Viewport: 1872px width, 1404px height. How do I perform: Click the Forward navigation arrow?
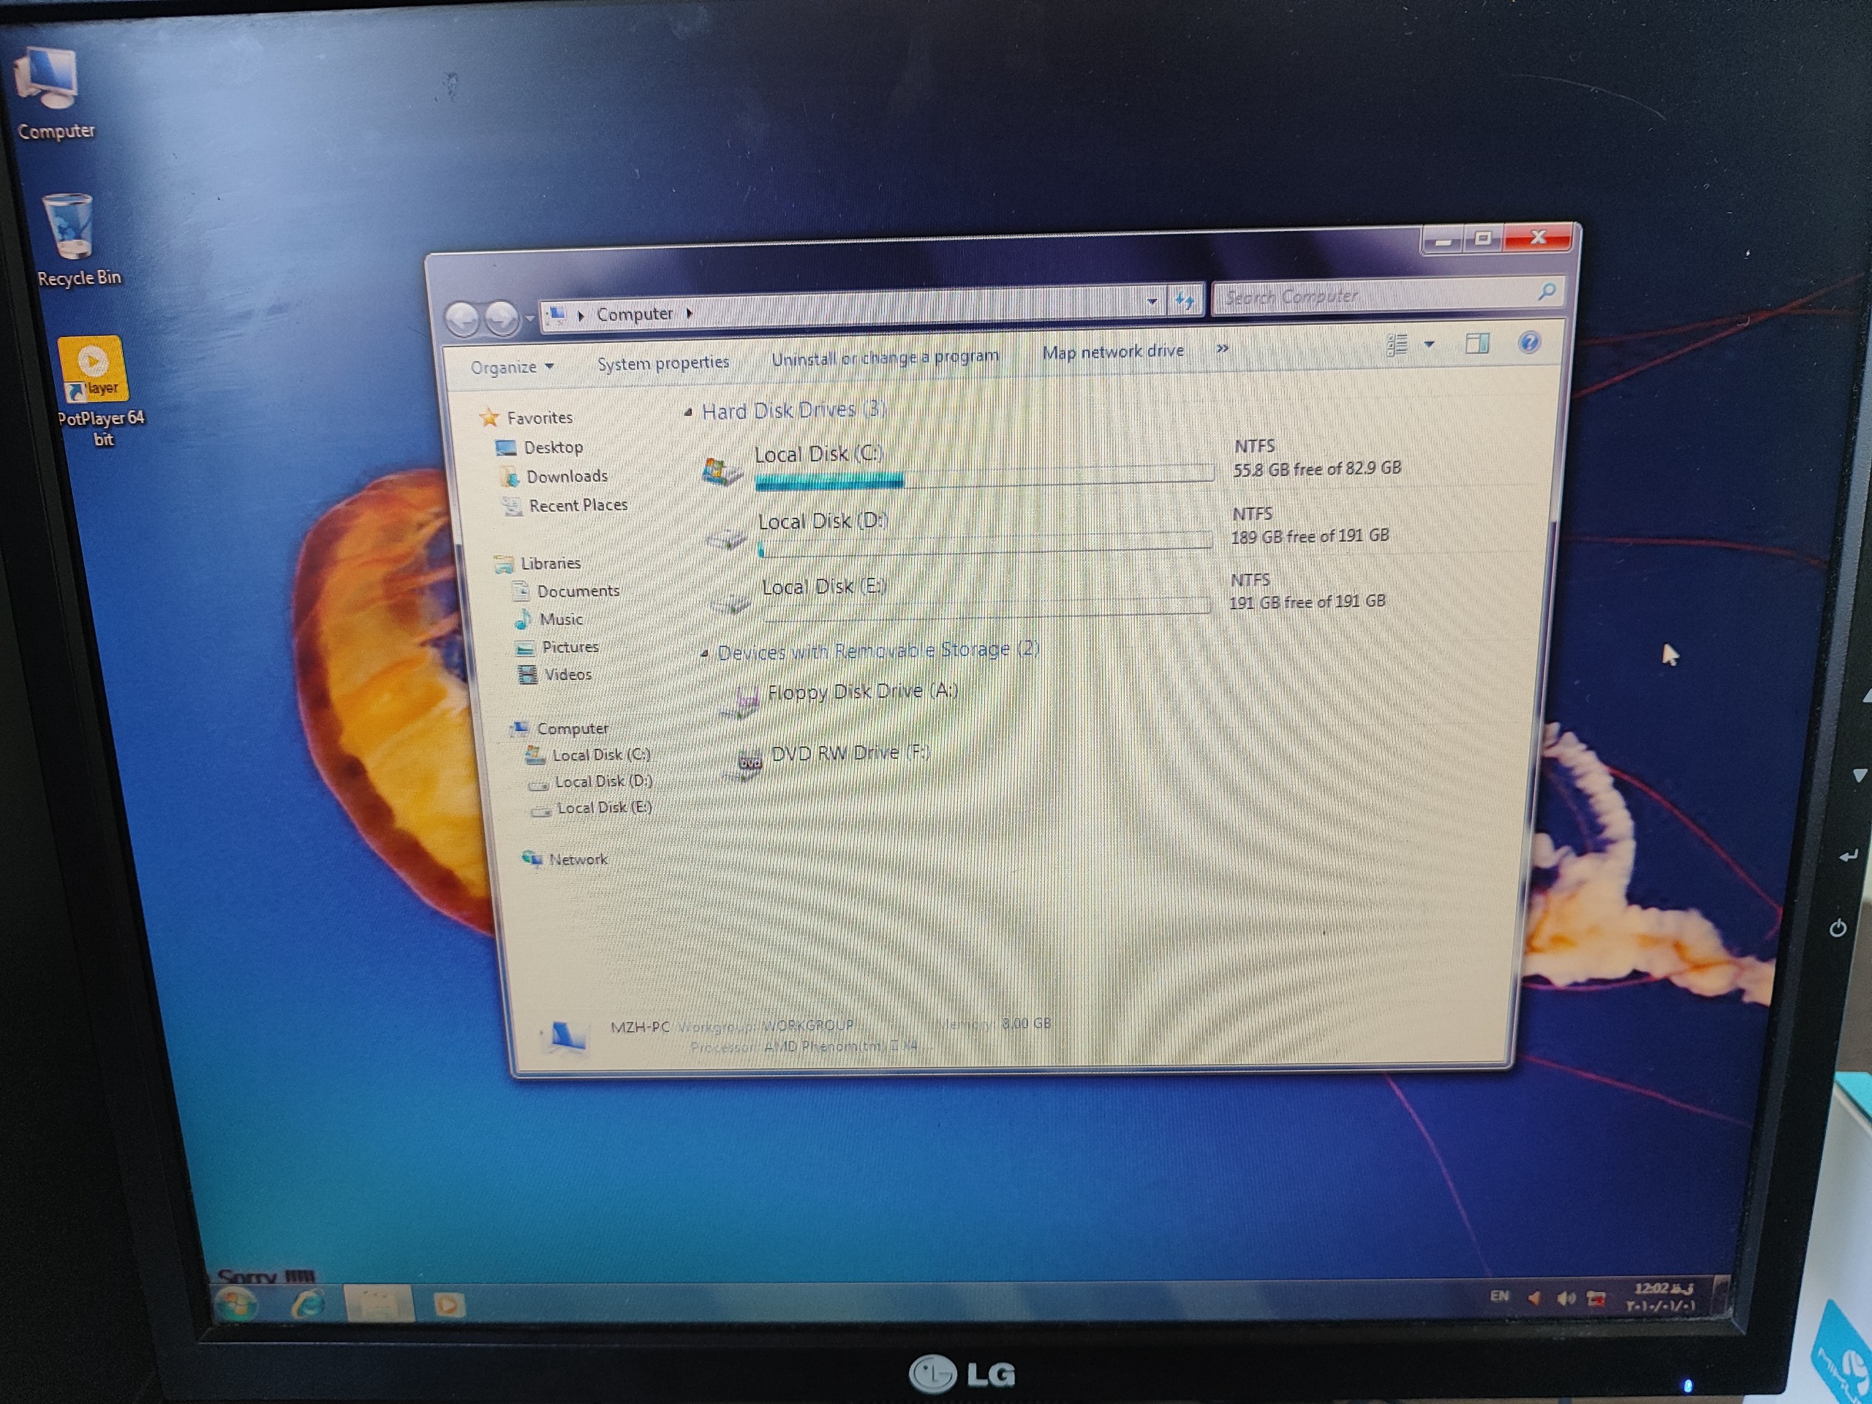tap(502, 318)
